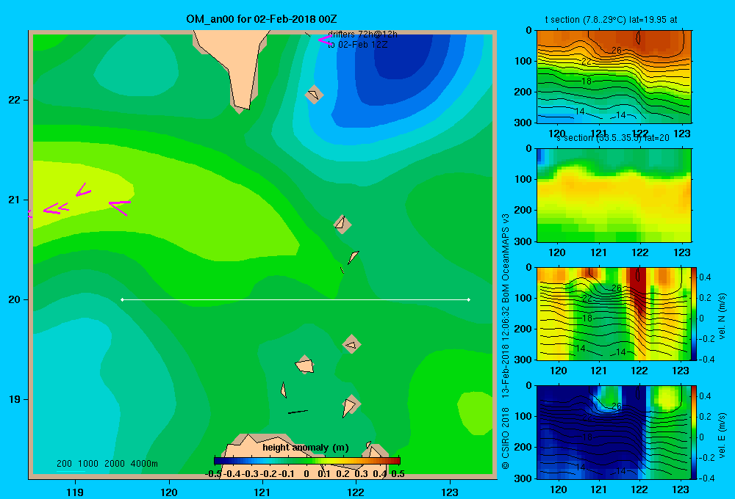
Task: Select the 'height anomaly (m)' caption
Action: pyautogui.click(x=306, y=448)
